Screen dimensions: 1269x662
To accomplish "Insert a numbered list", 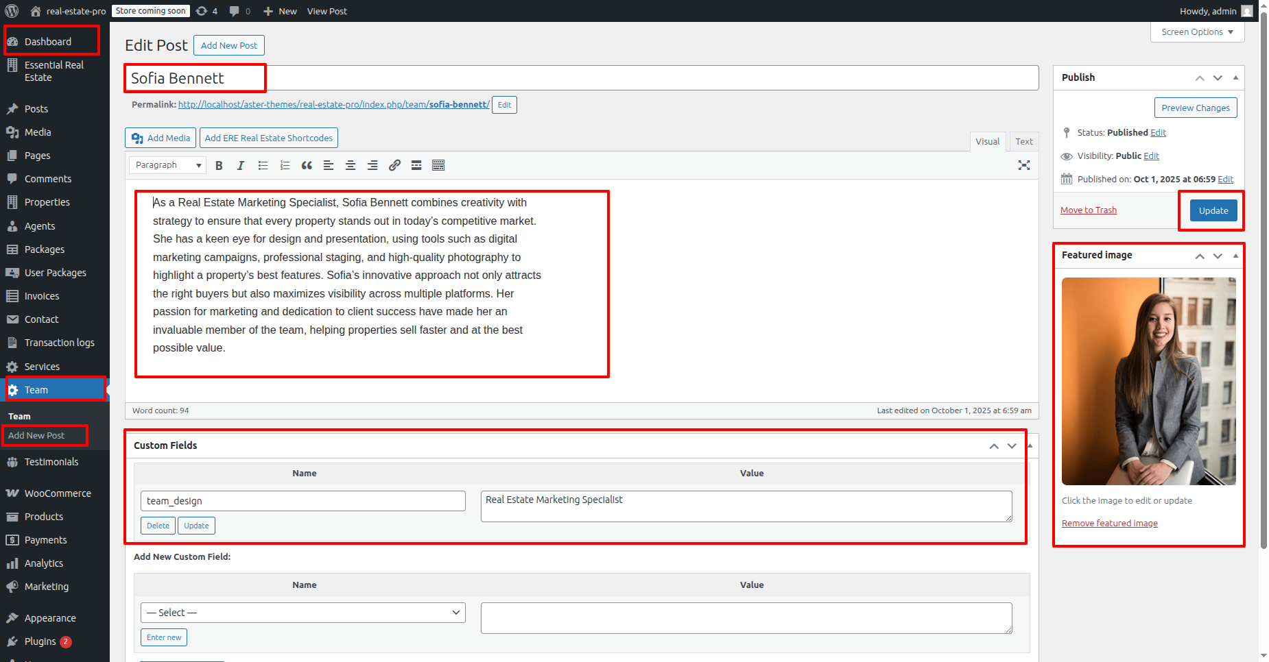I will point(285,165).
